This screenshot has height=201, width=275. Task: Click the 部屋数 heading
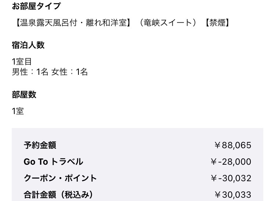point(24,95)
